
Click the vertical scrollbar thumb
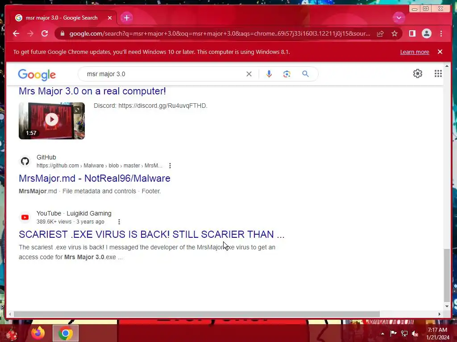point(447,275)
